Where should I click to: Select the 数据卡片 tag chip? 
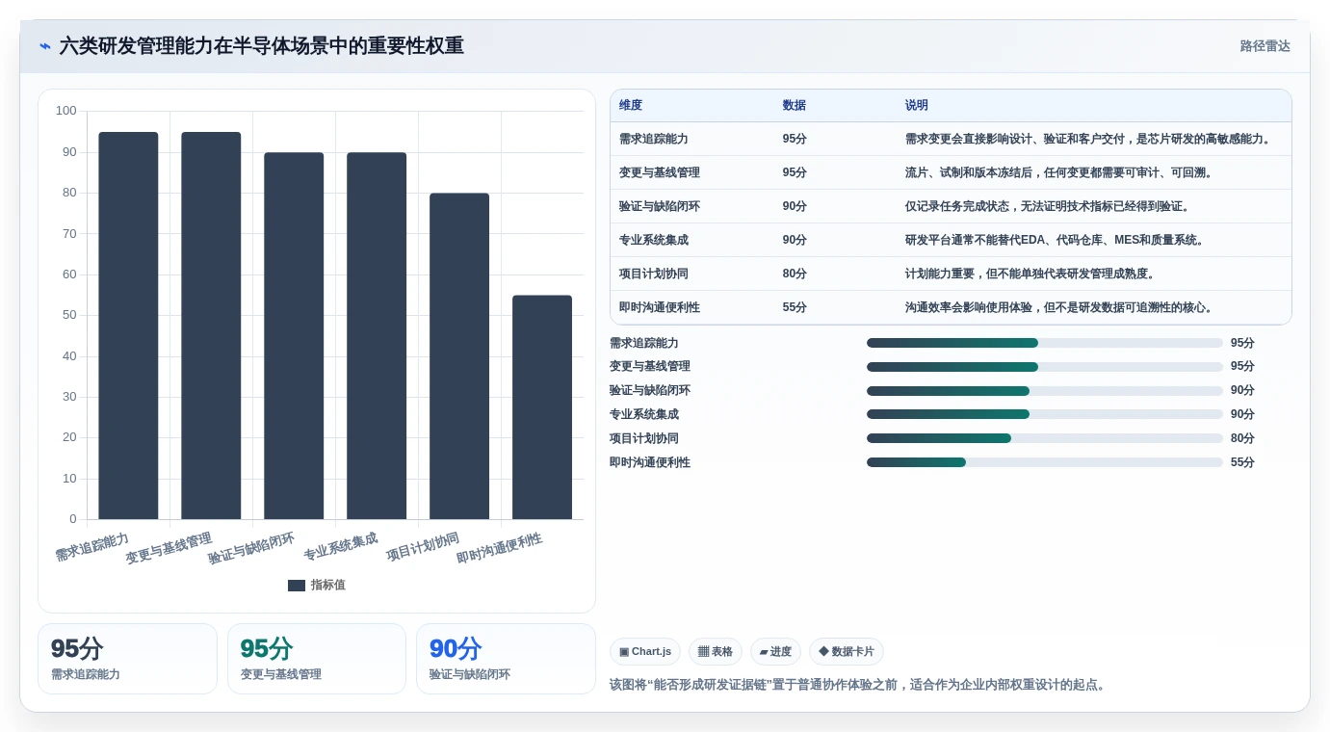847,652
